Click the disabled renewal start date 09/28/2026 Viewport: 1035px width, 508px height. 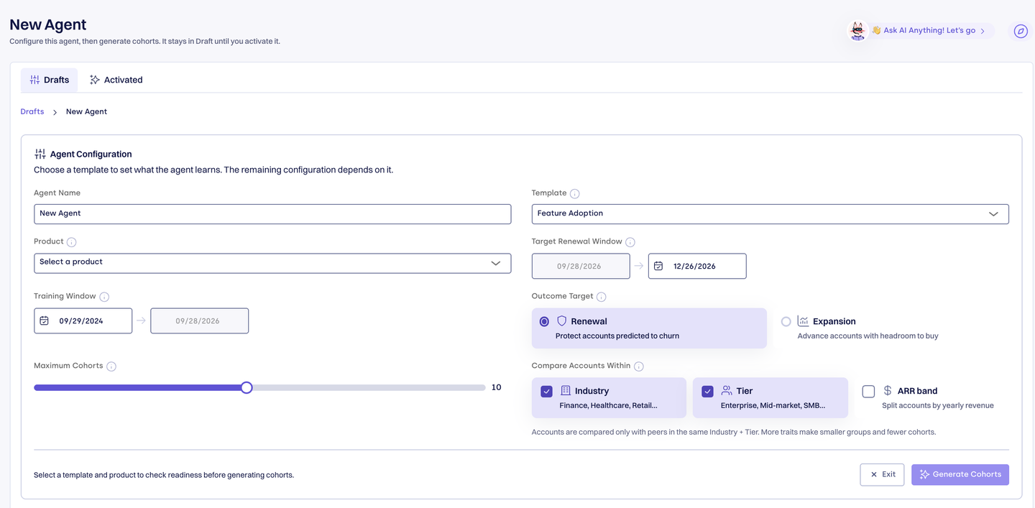pos(581,266)
